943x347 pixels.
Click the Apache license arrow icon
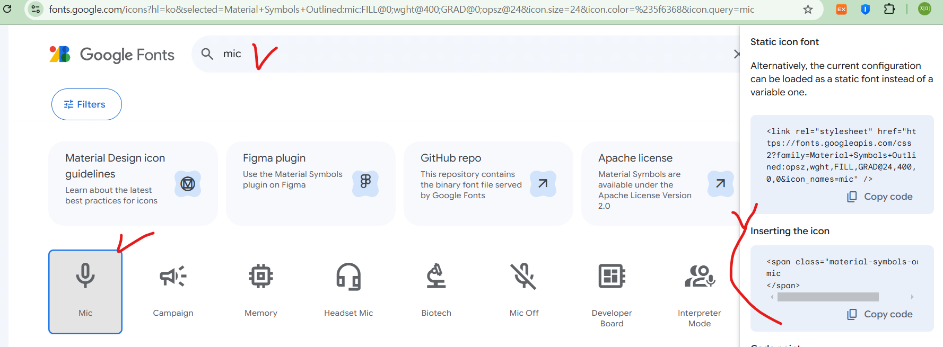pos(720,184)
